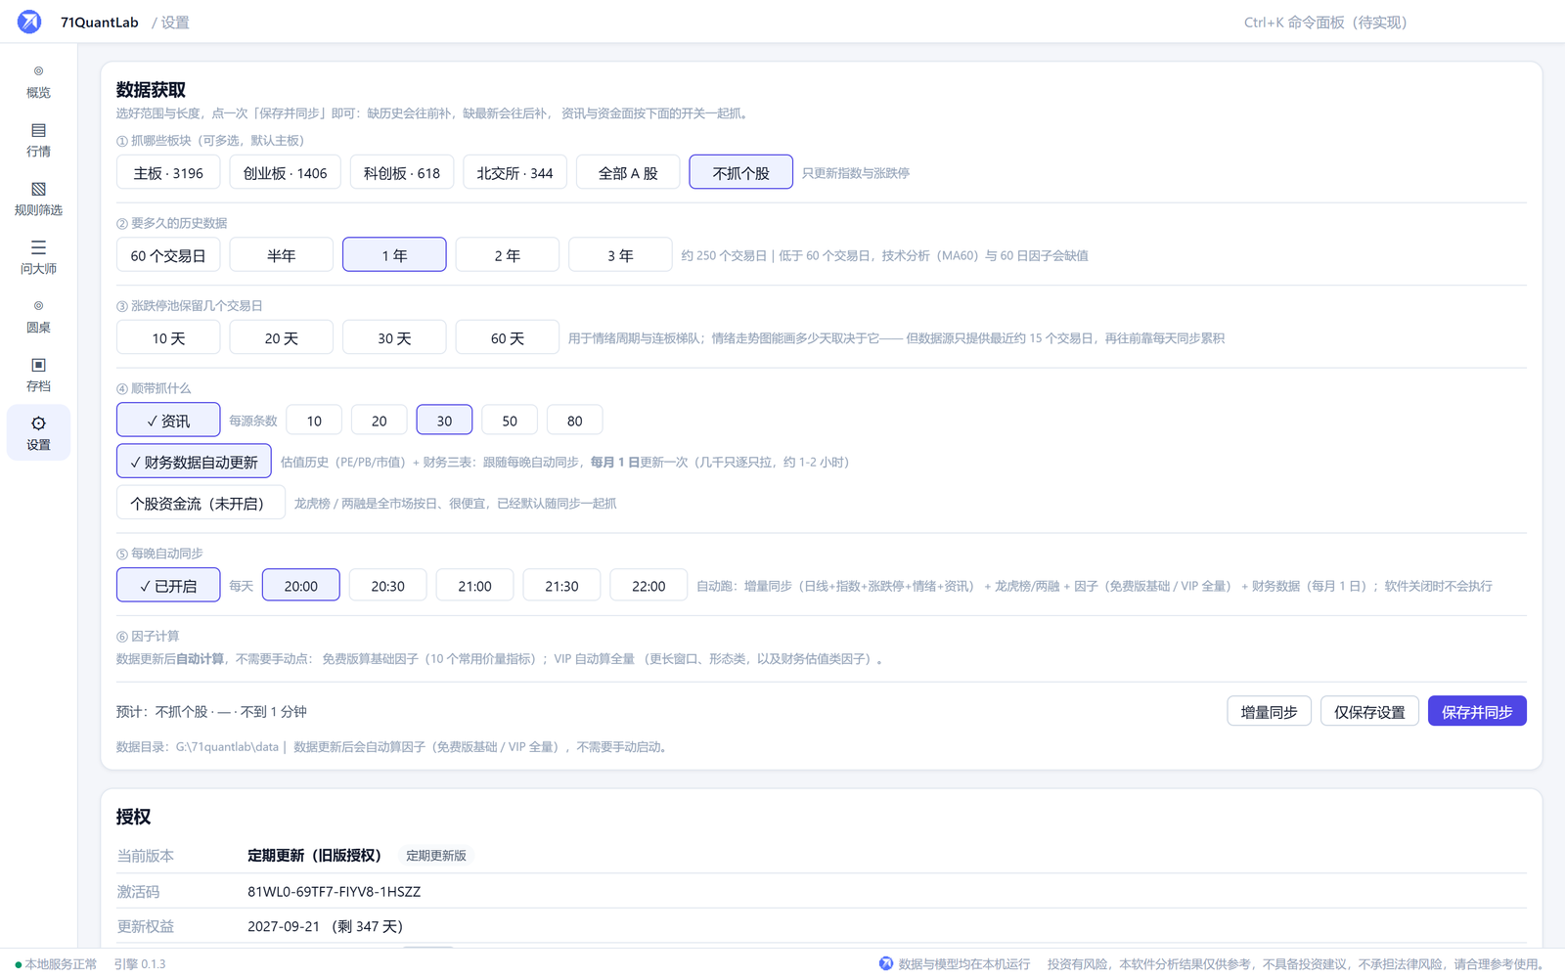Select the 创业板 · 1406 board

[x=285, y=173]
